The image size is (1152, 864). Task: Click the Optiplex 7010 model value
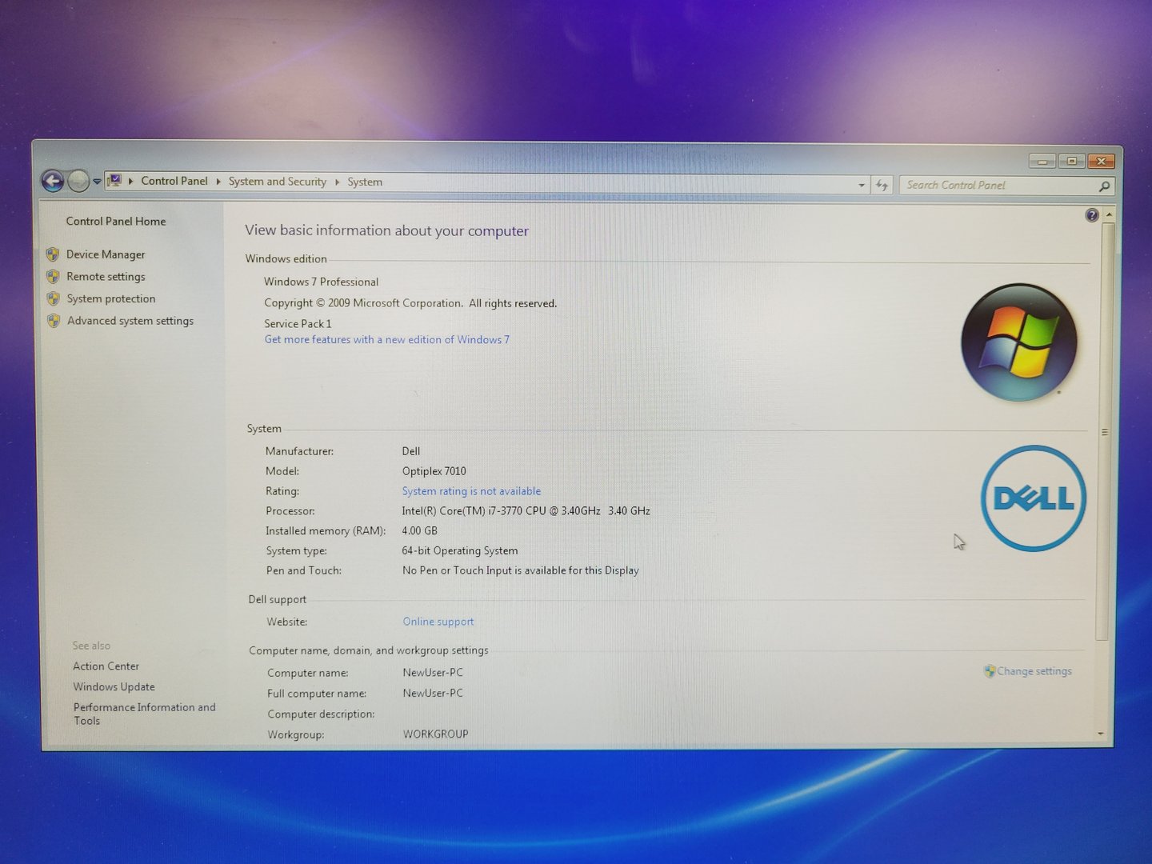434,471
